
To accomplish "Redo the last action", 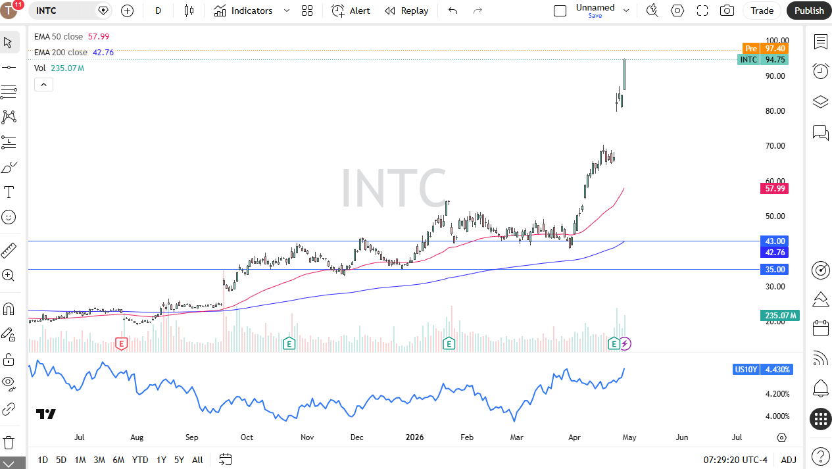I will click(x=478, y=11).
